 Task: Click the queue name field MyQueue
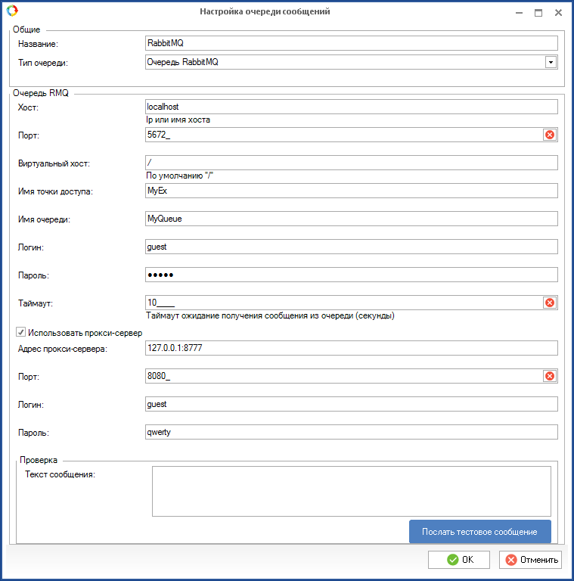tap(351, 219)
